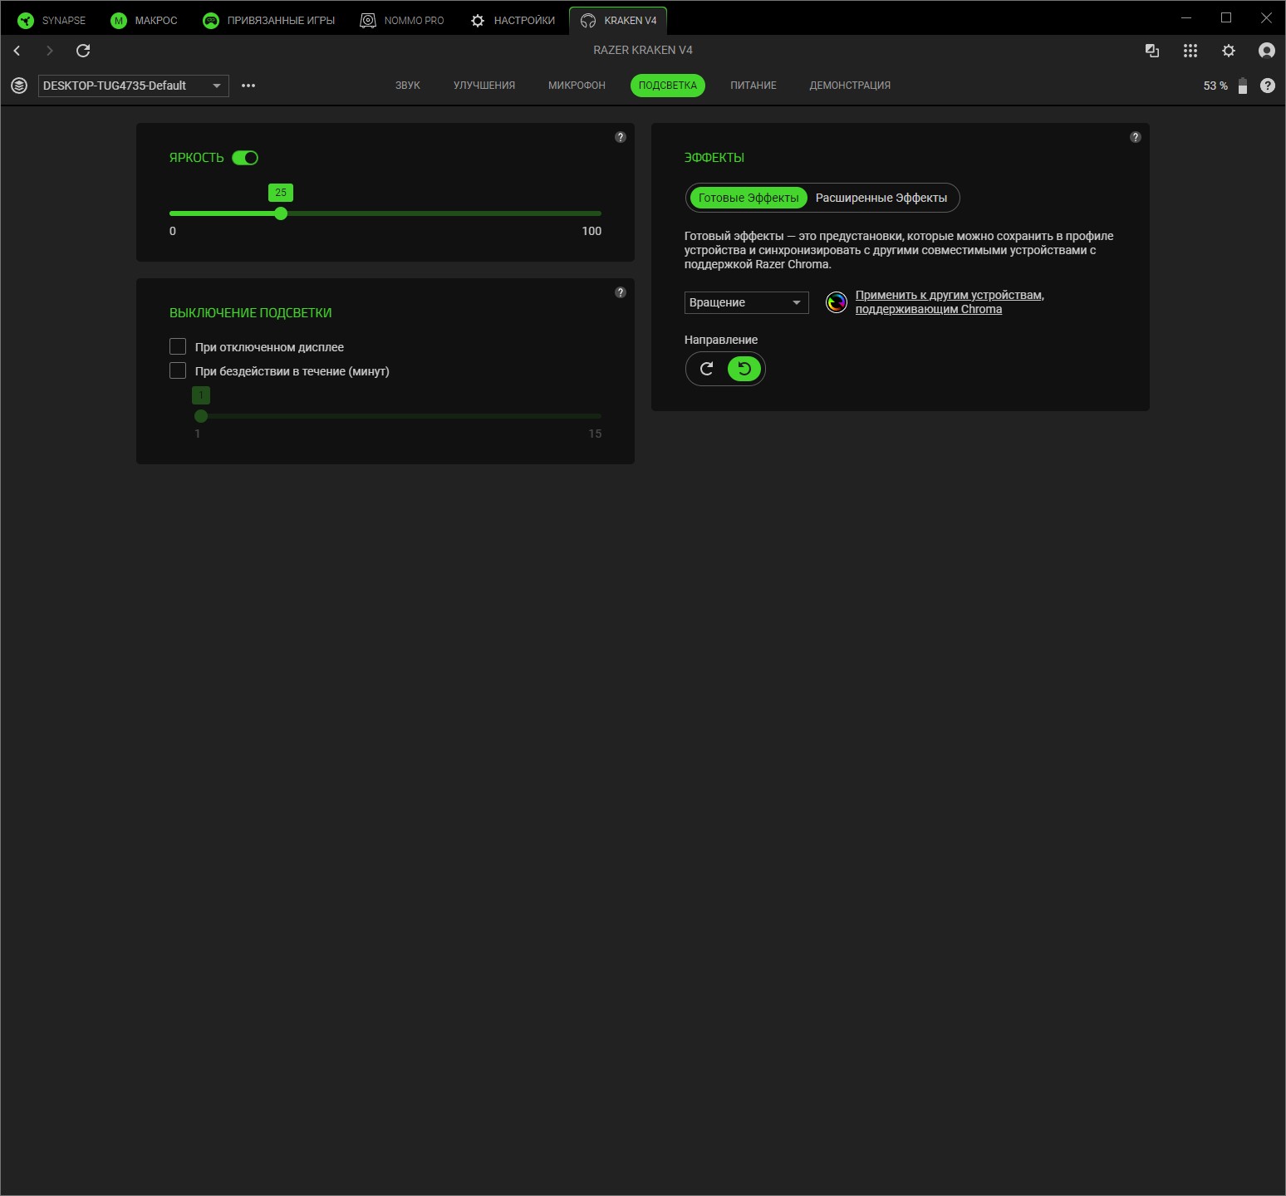Click the brightness value 25 label
The width and height of the screenshot is (1286, 1196).
click(281, 193)
